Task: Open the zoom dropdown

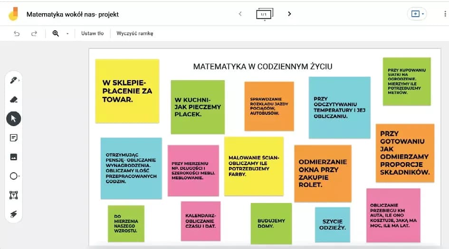Action: tap(67, 34)
